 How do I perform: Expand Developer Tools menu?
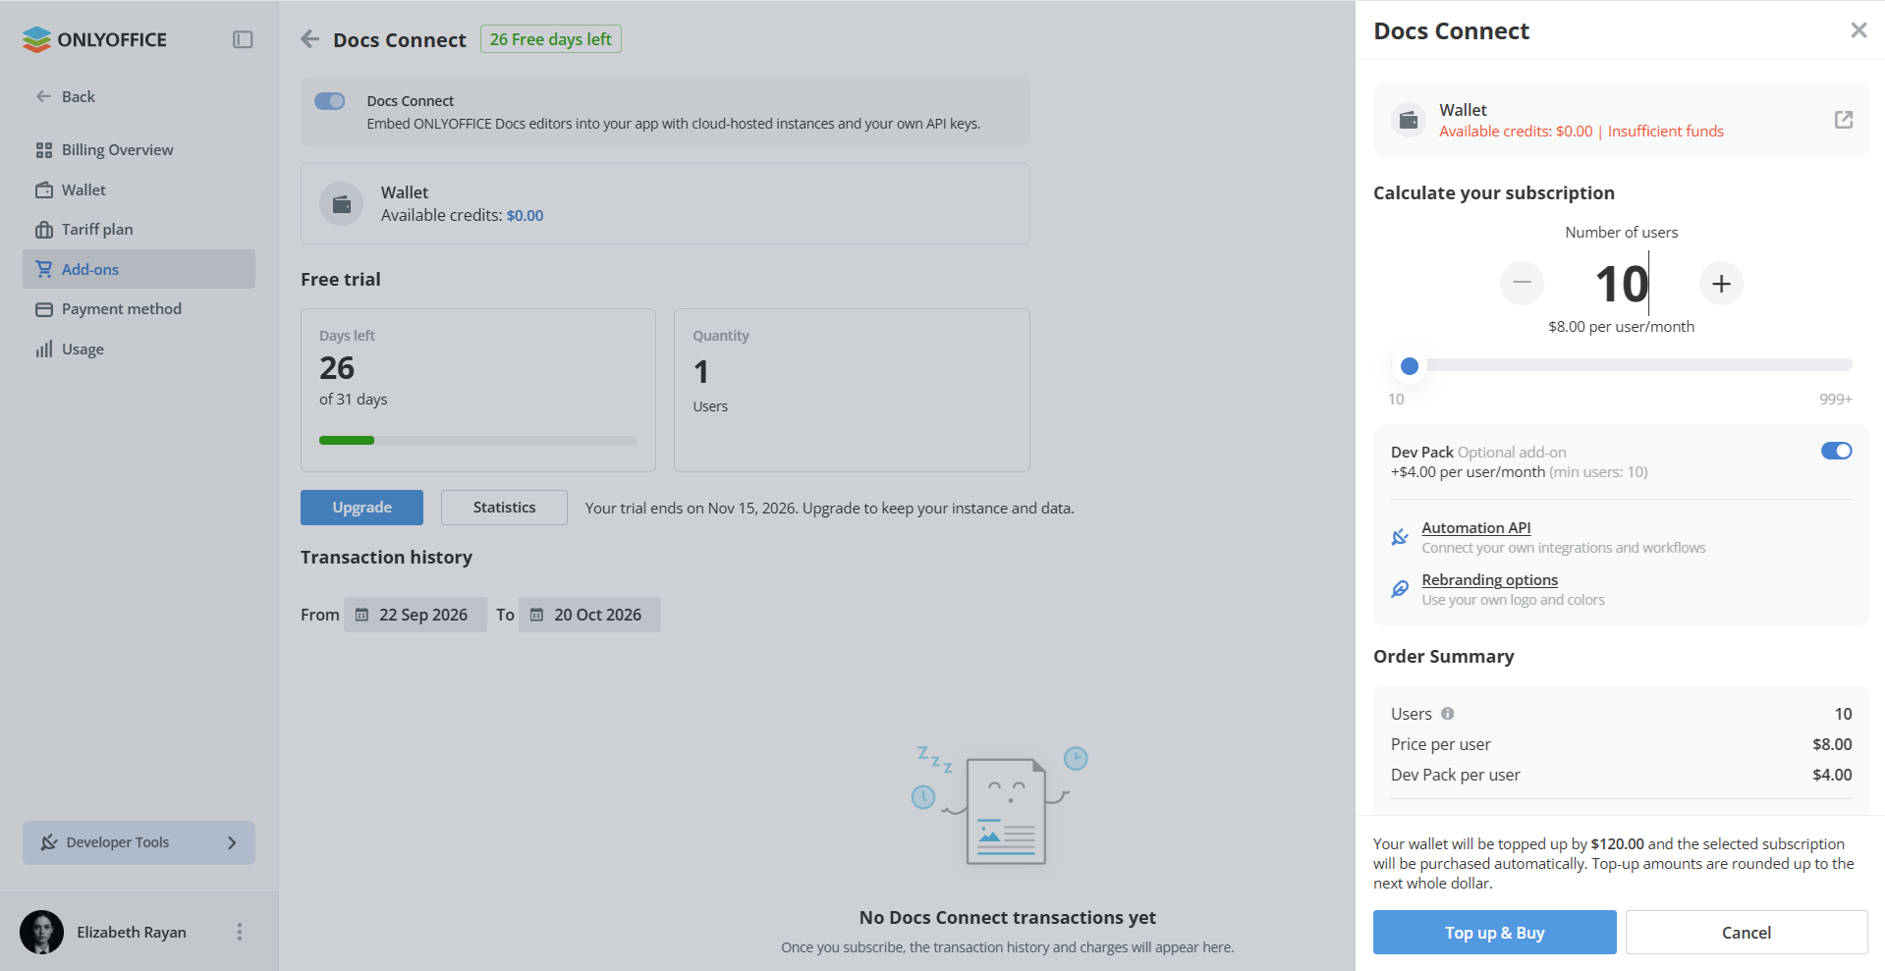click(x=139, y=842)
